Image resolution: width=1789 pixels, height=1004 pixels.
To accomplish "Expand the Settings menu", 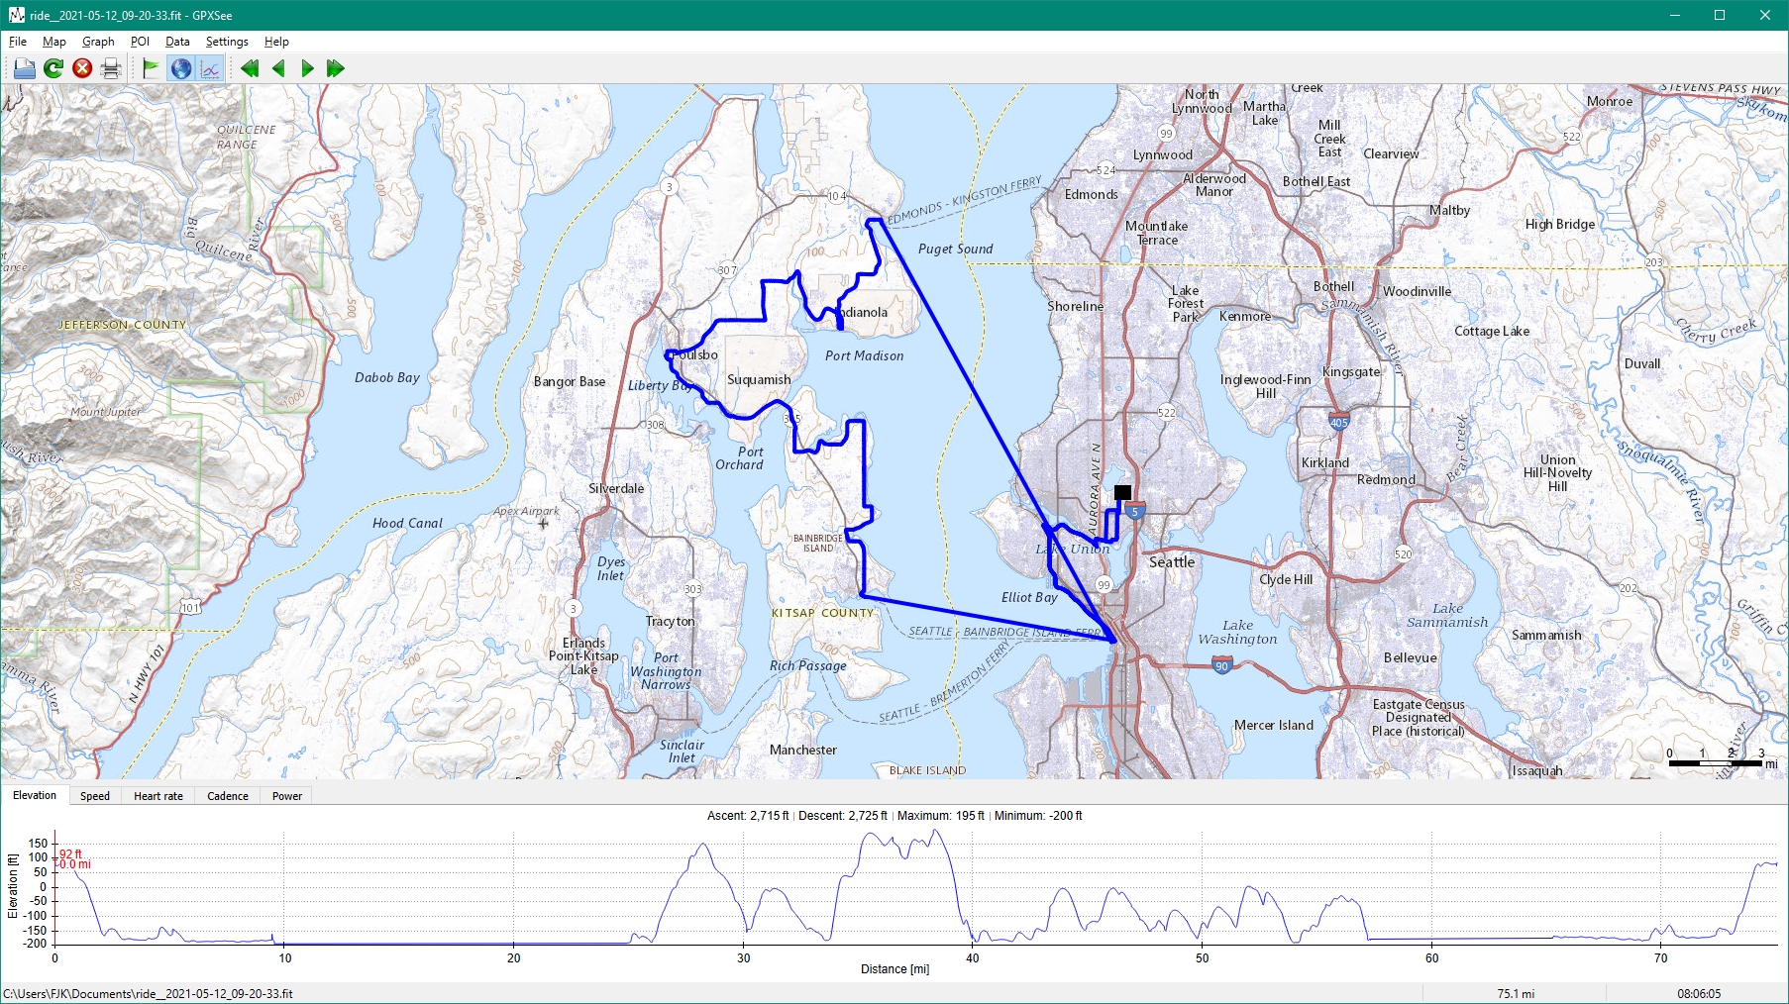I will [x=227, y=42].
